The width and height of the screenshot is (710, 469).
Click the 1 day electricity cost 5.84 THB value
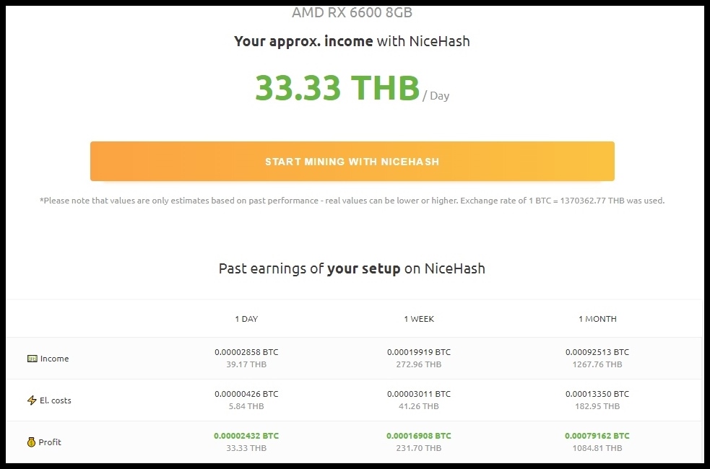click(246, 406)
